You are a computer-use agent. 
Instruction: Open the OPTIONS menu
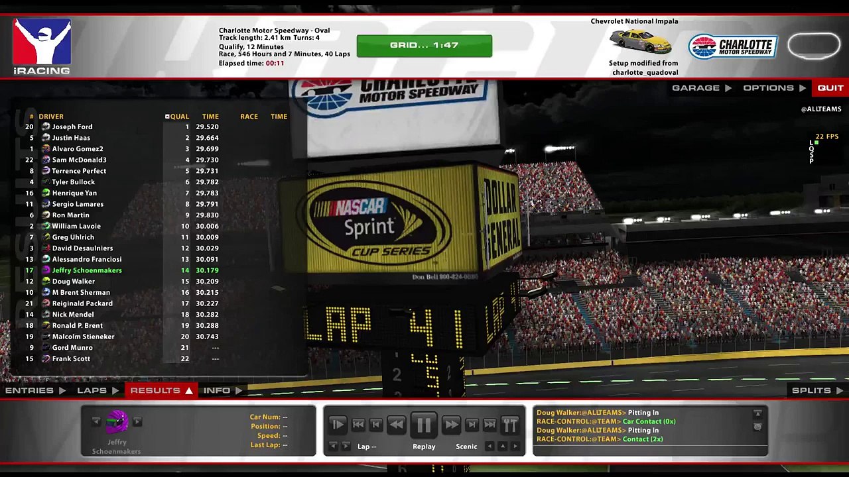[774, 87]
